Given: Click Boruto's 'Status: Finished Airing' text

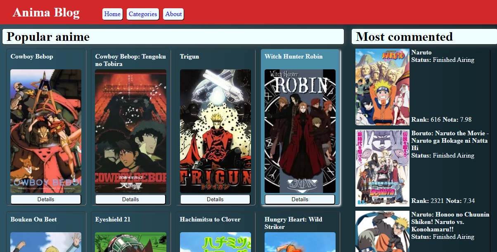Looking at the screenshot, I should click(443, 155).
